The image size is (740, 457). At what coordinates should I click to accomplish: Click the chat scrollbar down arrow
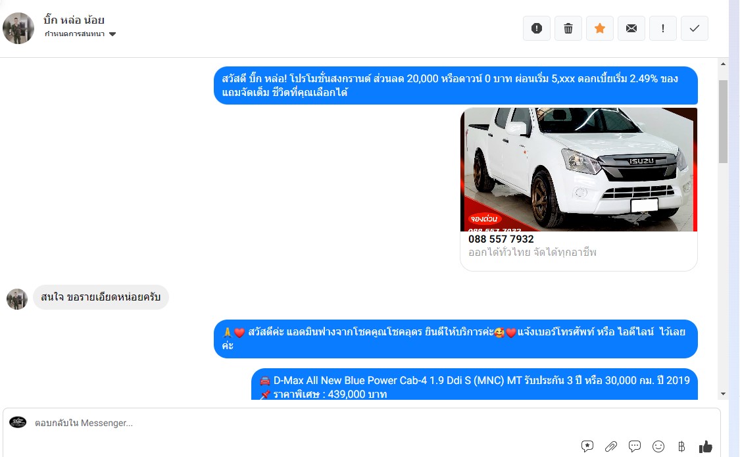[723, 394]
